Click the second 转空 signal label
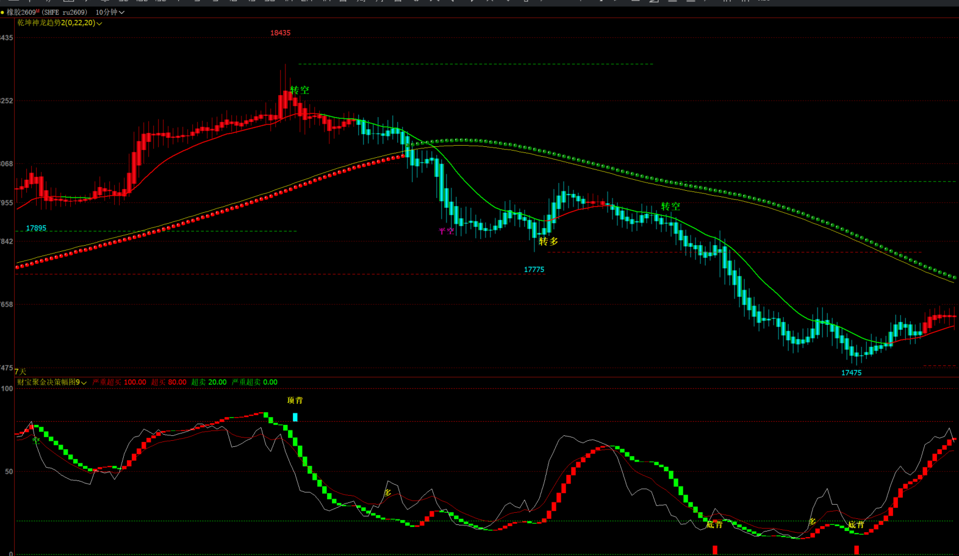This screenshot has width=959, height=556. tap(670, 207)
